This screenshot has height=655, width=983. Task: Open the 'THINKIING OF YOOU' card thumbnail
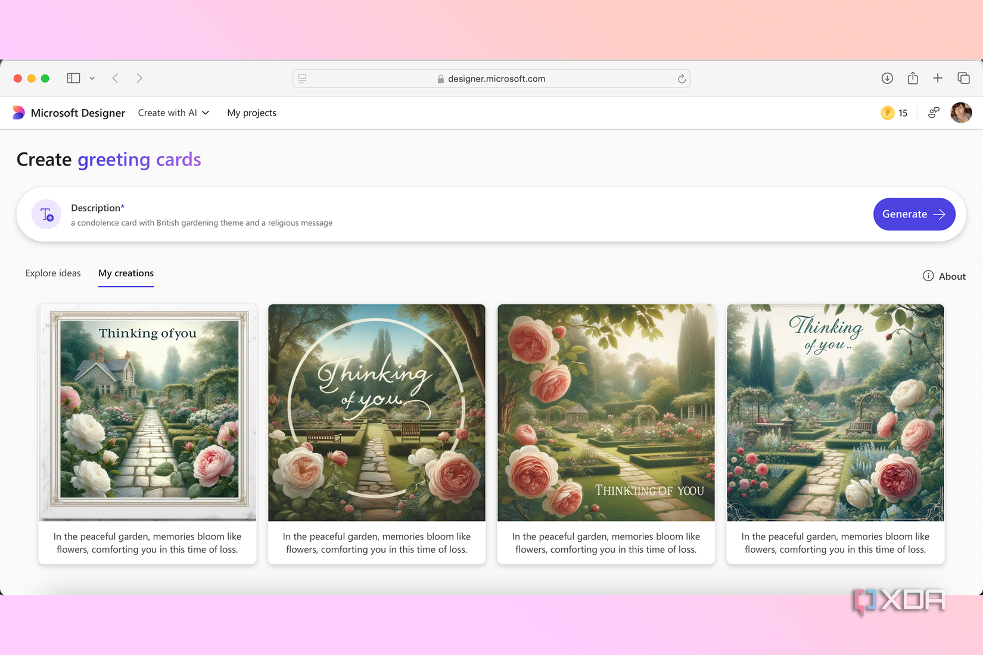tap(606, 413)
